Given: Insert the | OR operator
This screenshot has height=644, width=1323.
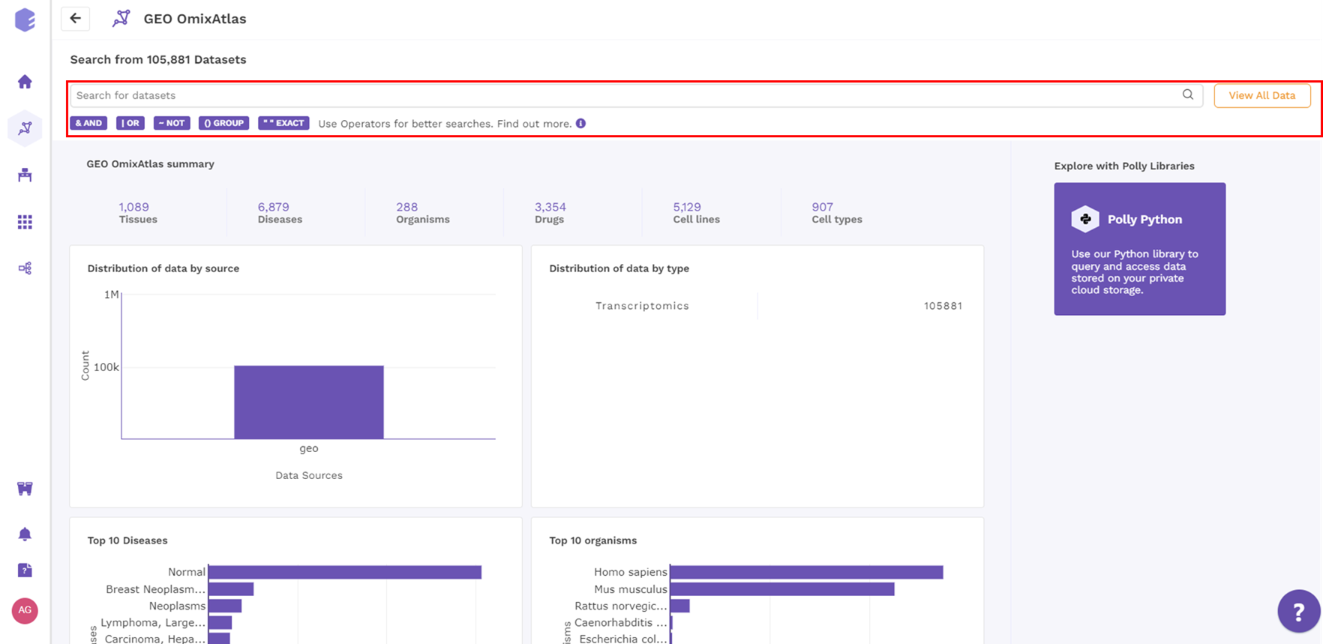Looking at the screenshot, I should tap(130, 123).
